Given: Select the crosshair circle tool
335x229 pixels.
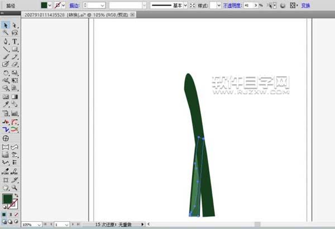Looking at the screenshot, I should pyautogui.click(x=6, y=138).
